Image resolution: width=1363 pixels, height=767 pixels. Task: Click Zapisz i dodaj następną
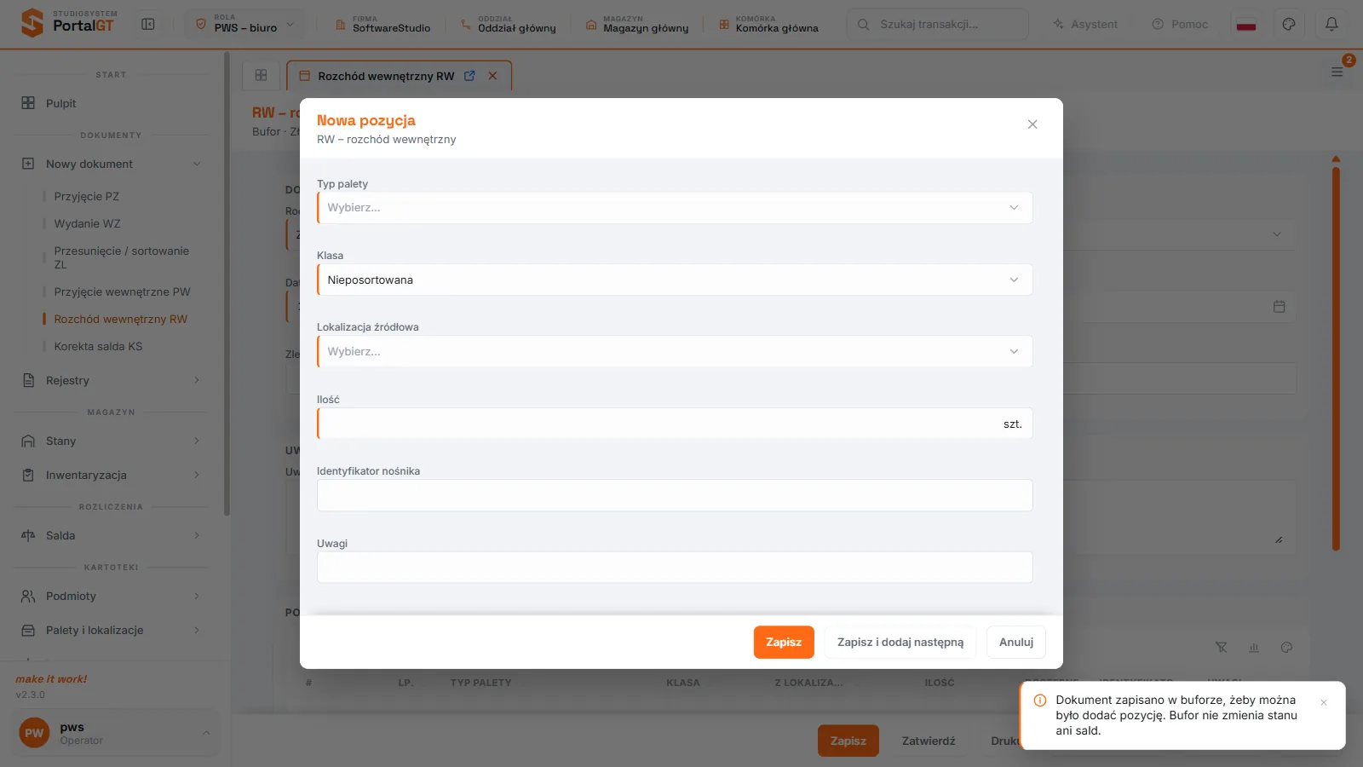900,642
